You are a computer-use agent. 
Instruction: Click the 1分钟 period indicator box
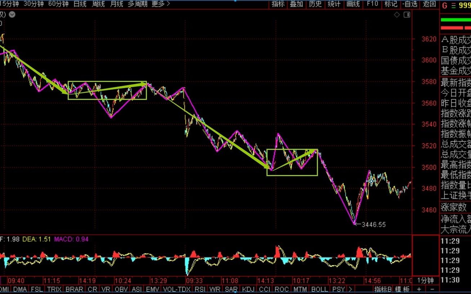coord(426,280)
